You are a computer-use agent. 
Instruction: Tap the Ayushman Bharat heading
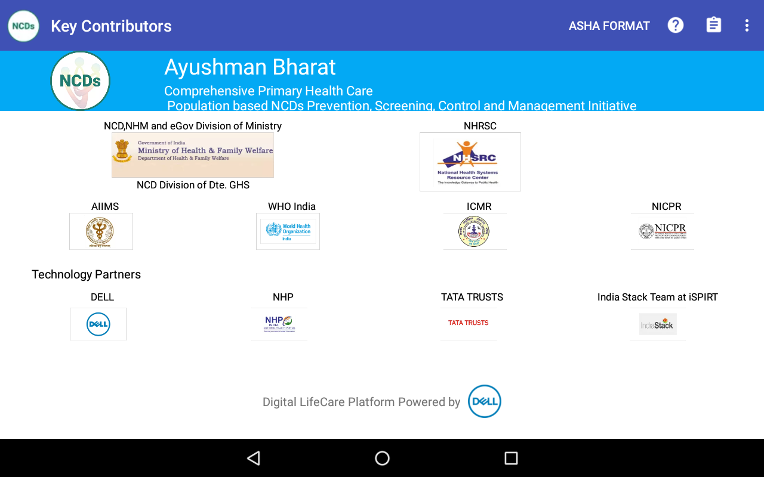point(250,67)
